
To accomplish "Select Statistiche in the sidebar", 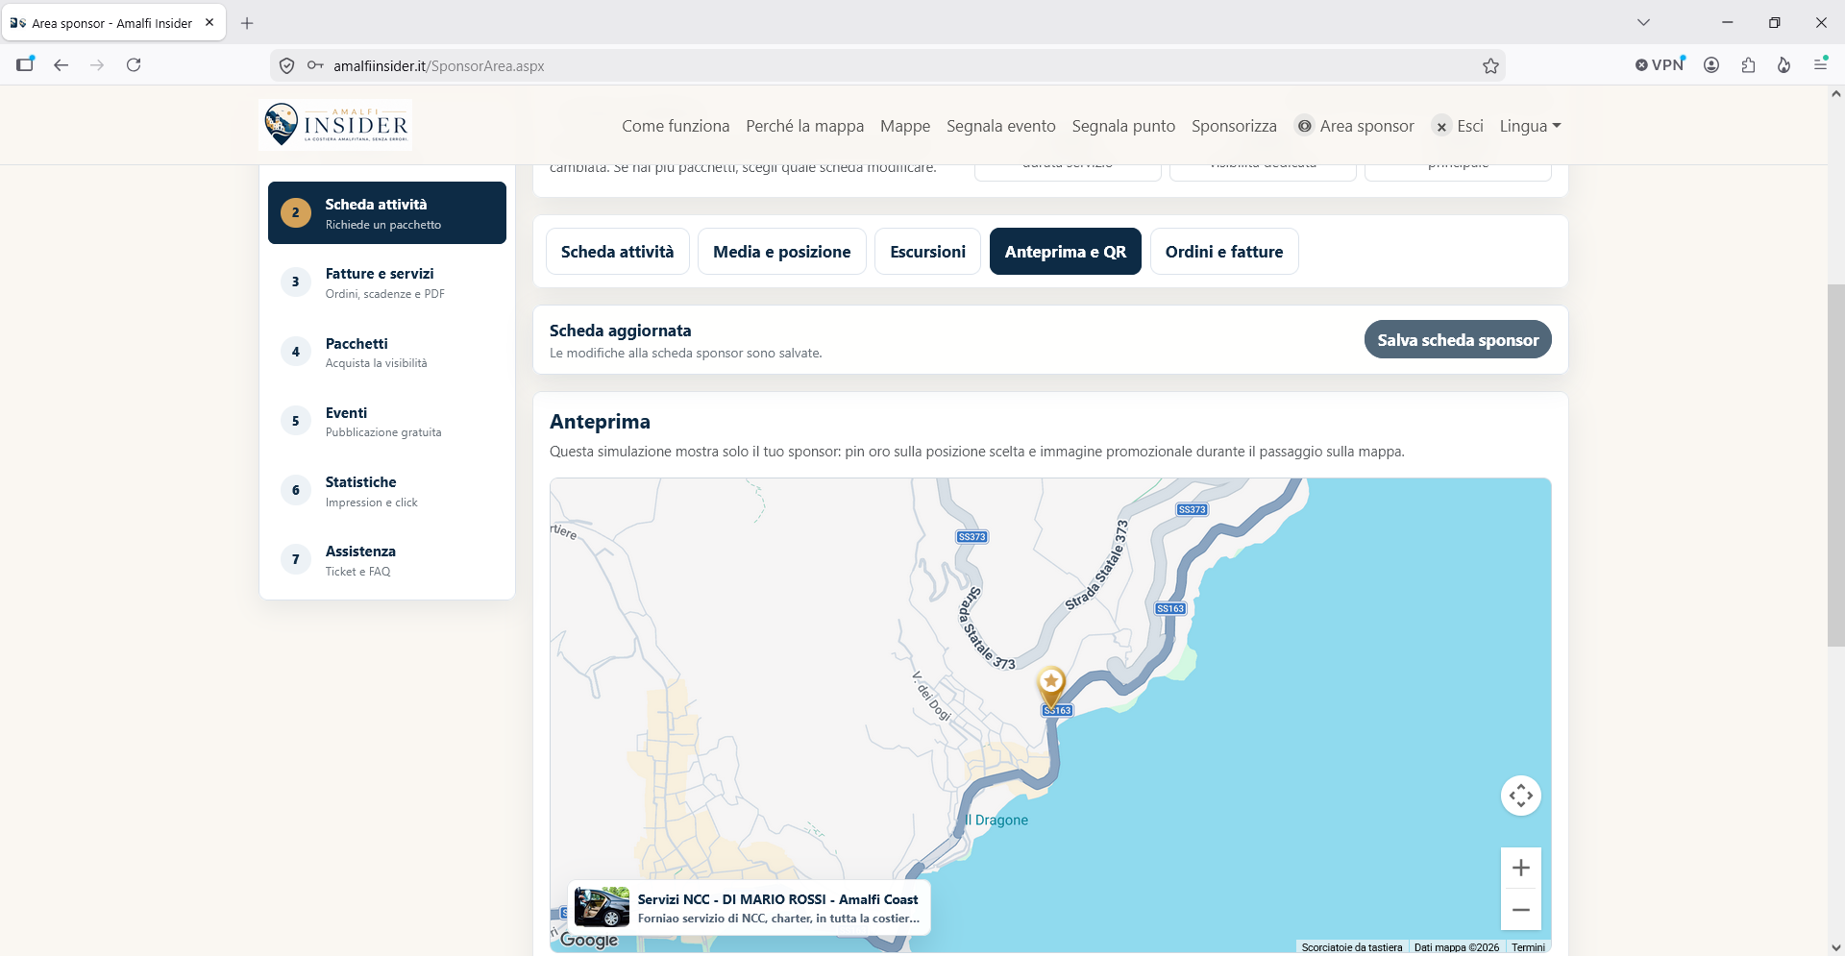I will point(387,490).
